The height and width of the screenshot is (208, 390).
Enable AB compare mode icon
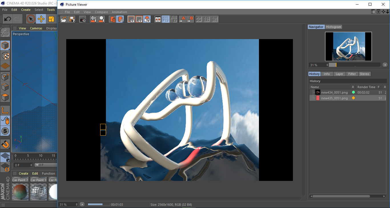[158, 19]
